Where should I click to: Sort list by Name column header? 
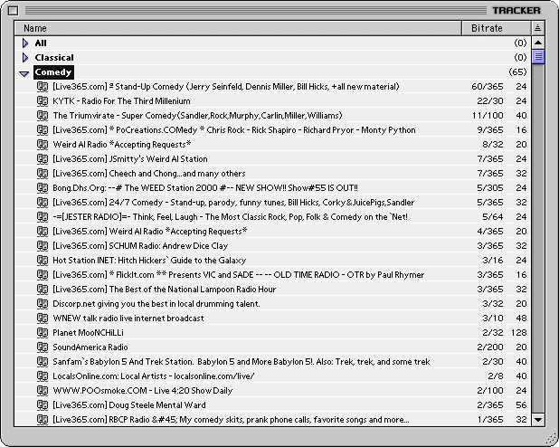(238, 28)
